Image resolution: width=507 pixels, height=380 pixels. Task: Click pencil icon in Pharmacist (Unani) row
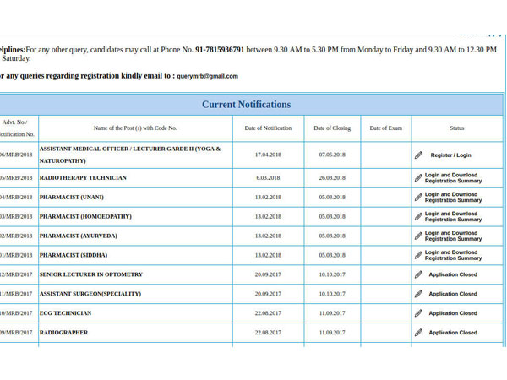pos(418,197)
